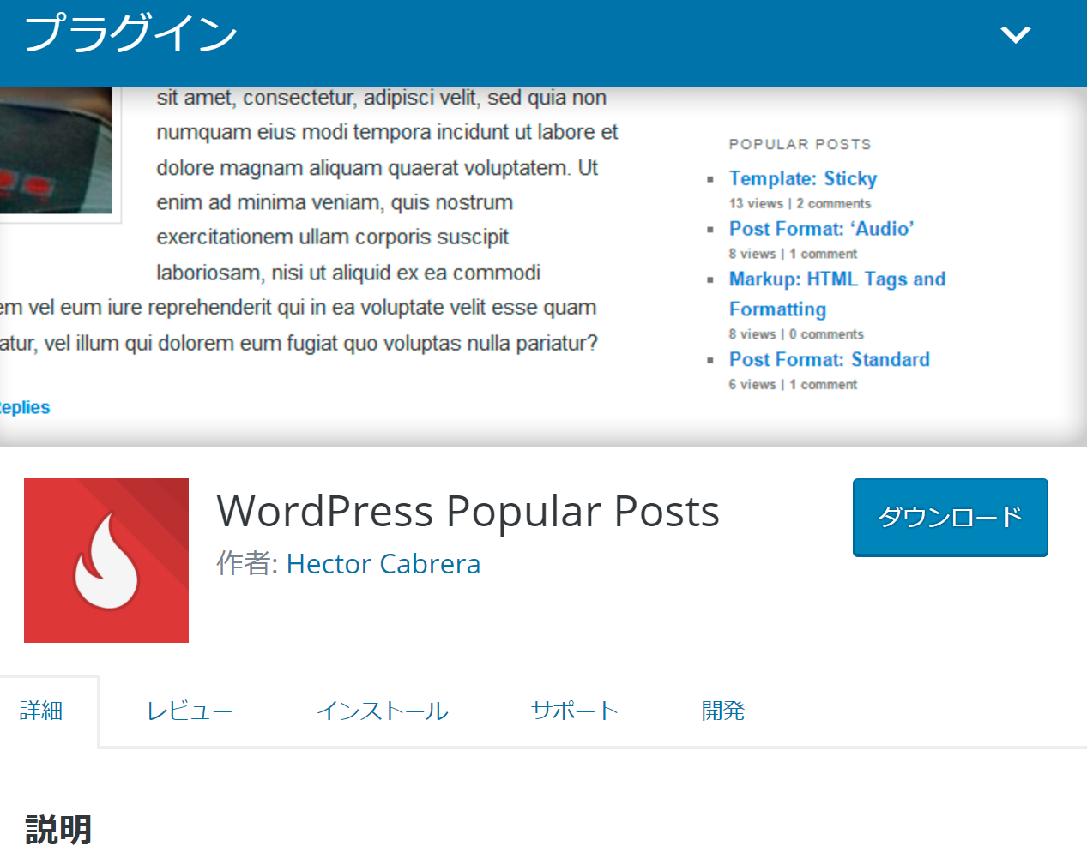Open the Post Format: 'Audio' link
Image resolution: width=1087 pixels, height=864 pixels.
coord(822,229)
